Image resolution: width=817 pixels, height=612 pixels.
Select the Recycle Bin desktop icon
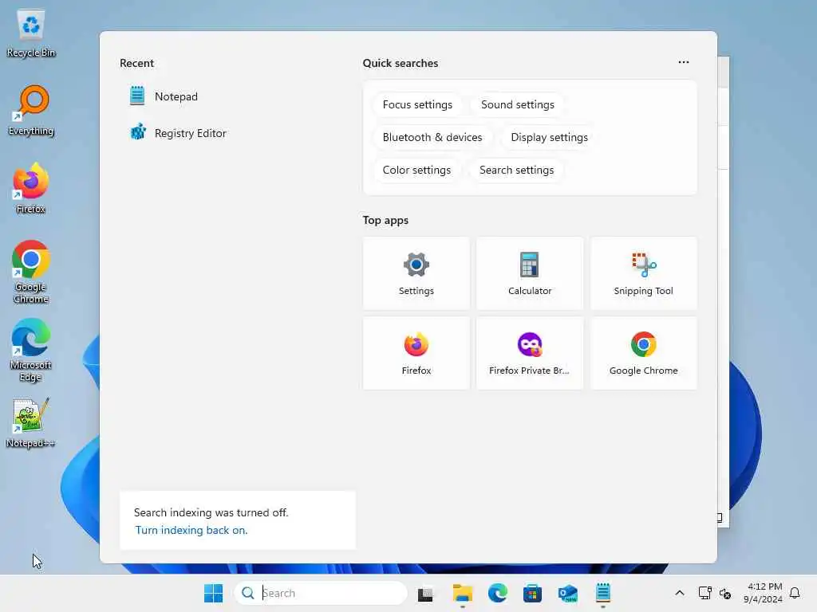[x=31, y=33]
